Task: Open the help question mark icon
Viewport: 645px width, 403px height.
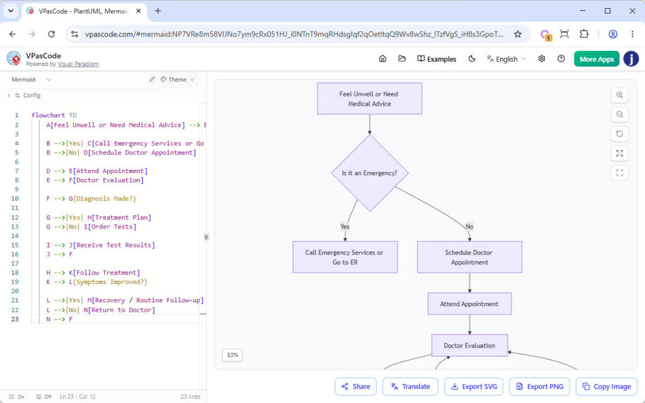Action: 561,59
